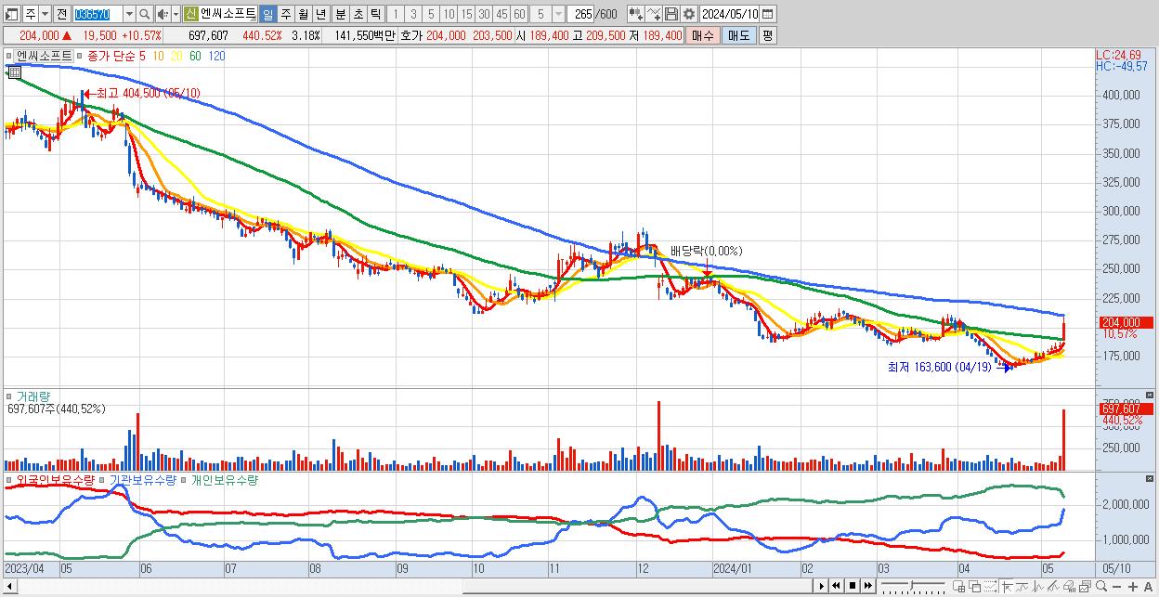Screen dimensions: 1159x597
Task: Choose the 30 interval button
Action: [484, 14]
